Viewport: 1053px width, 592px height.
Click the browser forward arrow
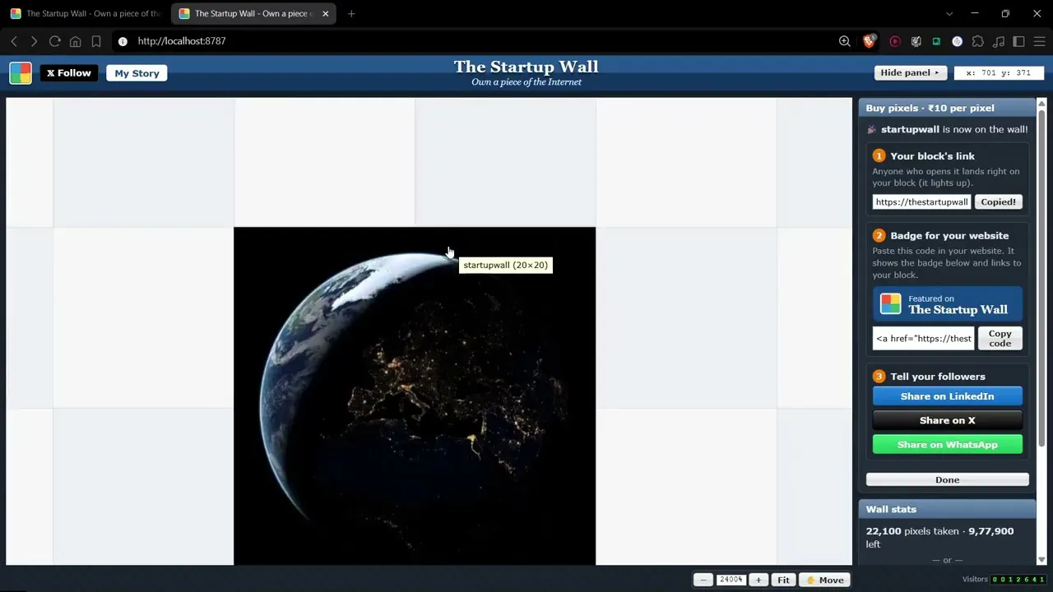click(x=34, y=41)
